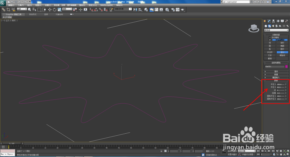Click the Render Production teapot icon
This screenshot has height=157, width=290.
[182, 10]
